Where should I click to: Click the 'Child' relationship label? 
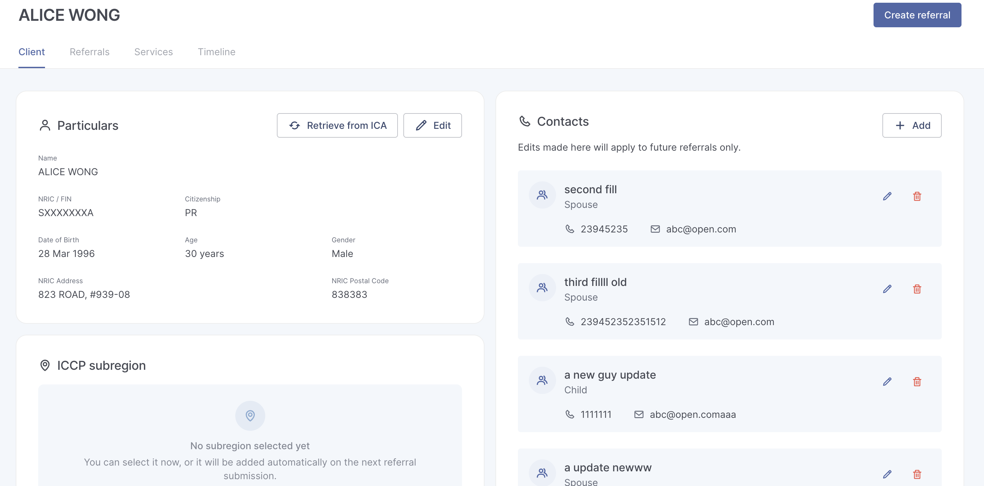point(576,390)
